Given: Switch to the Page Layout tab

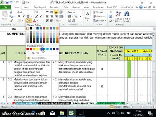Looking at the screenshot, I should coord(40,7).
